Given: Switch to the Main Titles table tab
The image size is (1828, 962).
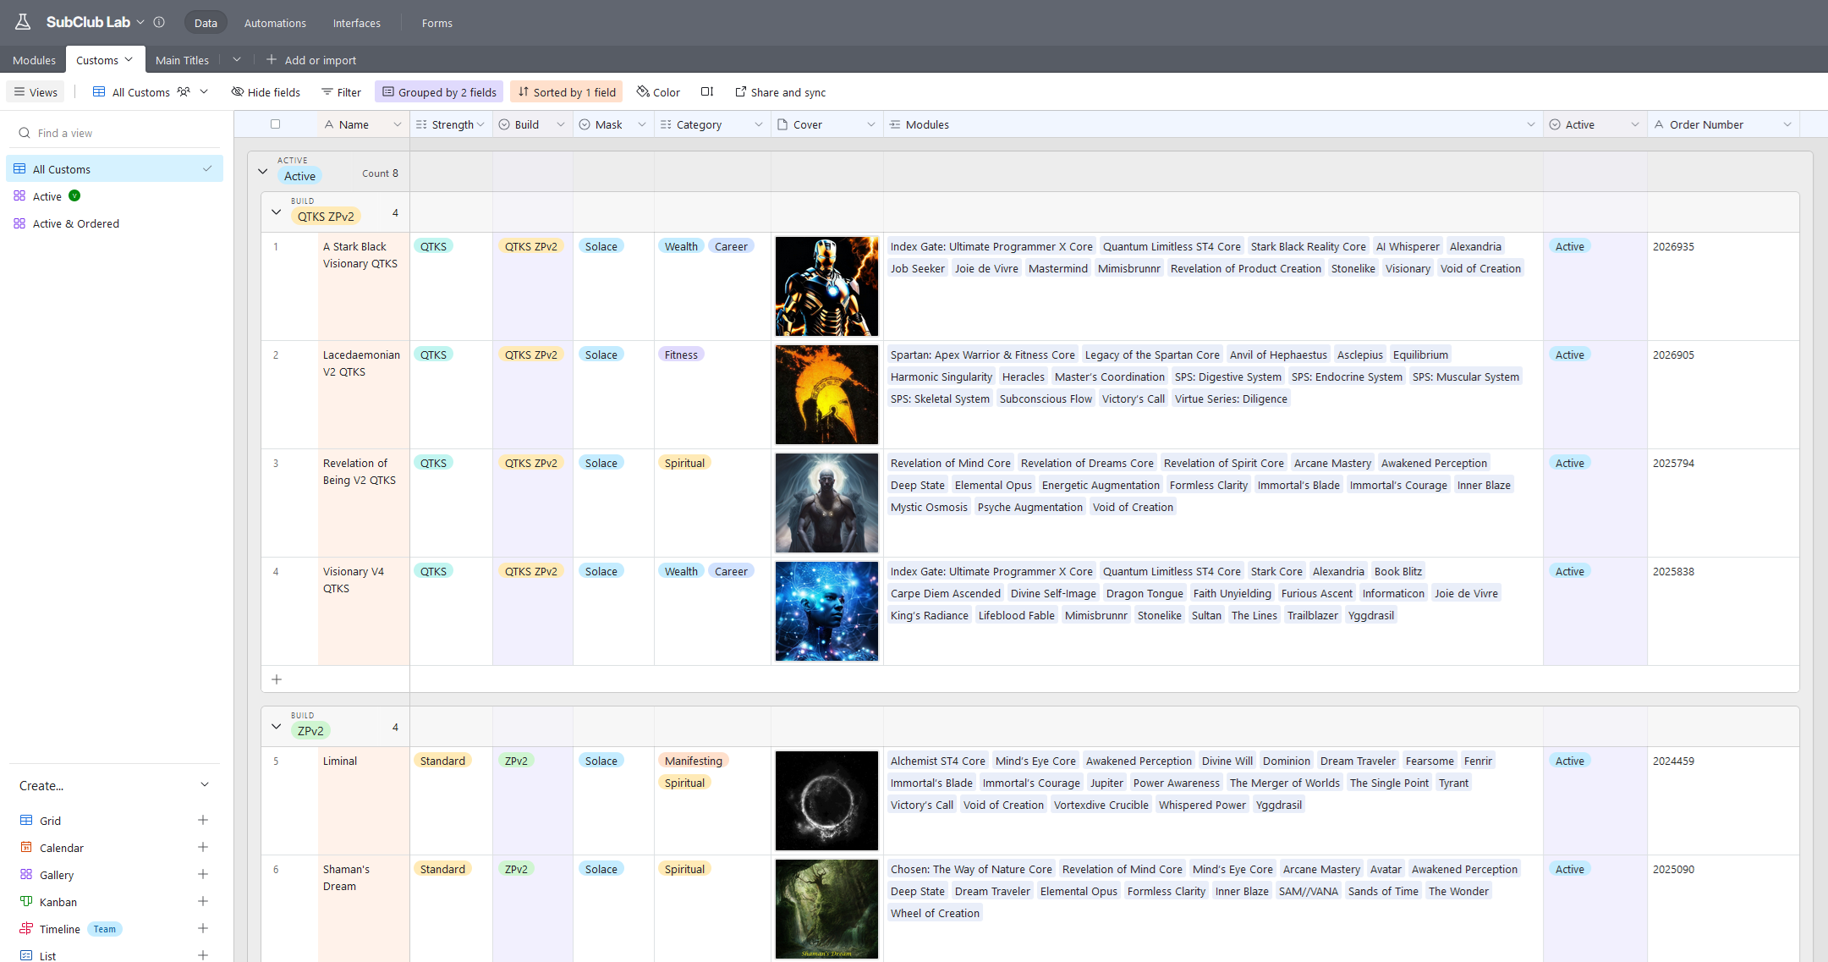Looking at the screenshot, I should point(182,60).
